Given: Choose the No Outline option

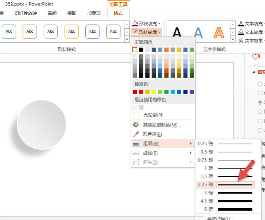Looking at the screenshot, I should 153,115.
